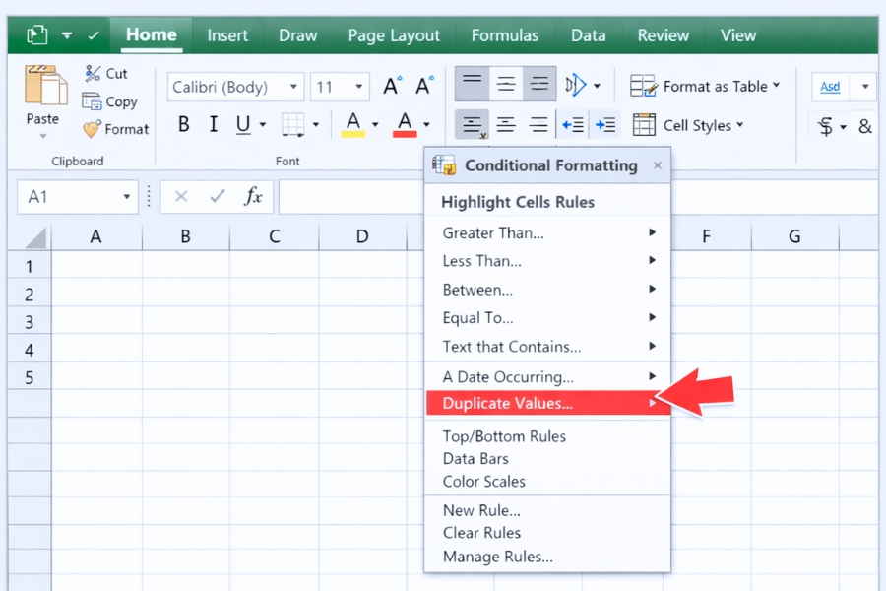
Task: Open the Borders dropdown arrow
Action: pos(313,125)
